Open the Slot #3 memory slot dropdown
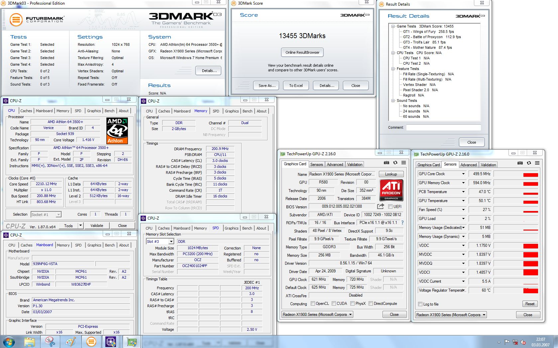 click(160, 242)
